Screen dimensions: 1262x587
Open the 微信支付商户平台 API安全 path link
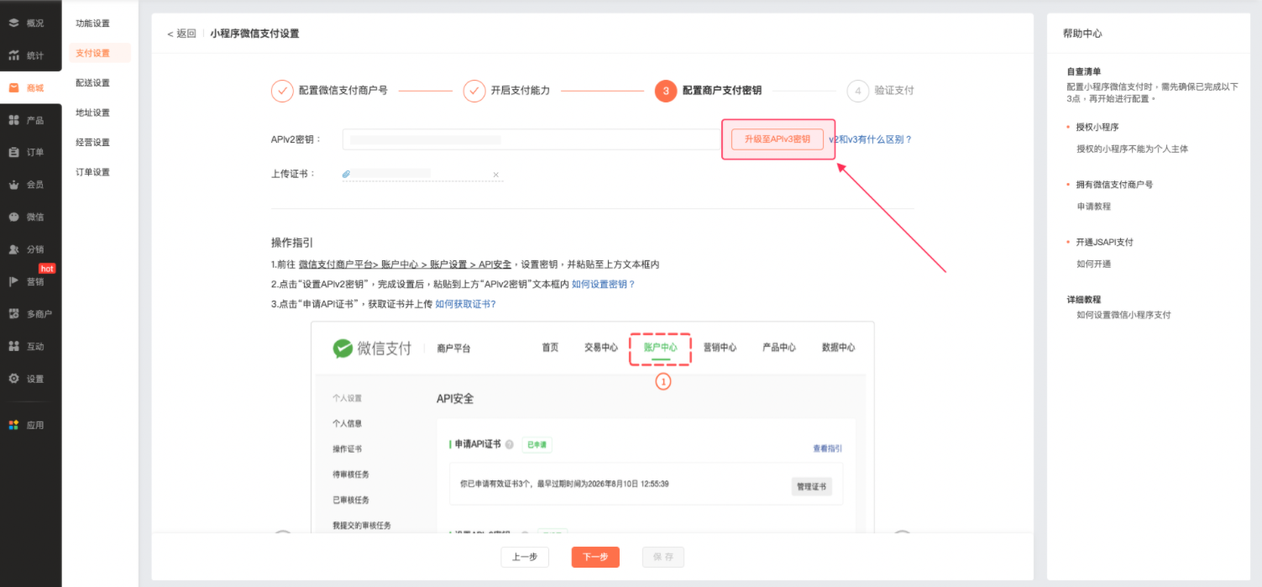[x=405, y=265]
